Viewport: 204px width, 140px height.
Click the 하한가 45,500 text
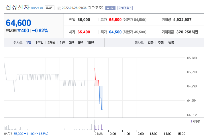click(134, 32)
